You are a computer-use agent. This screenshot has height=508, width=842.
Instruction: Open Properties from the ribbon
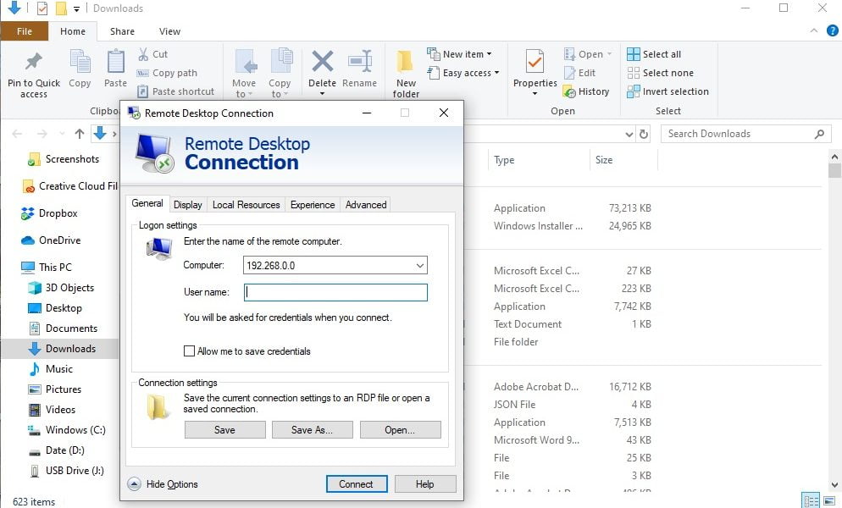coord(534,72)
